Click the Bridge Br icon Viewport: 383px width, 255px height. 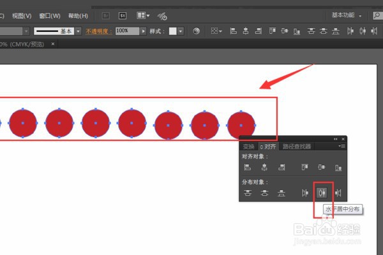106,16
